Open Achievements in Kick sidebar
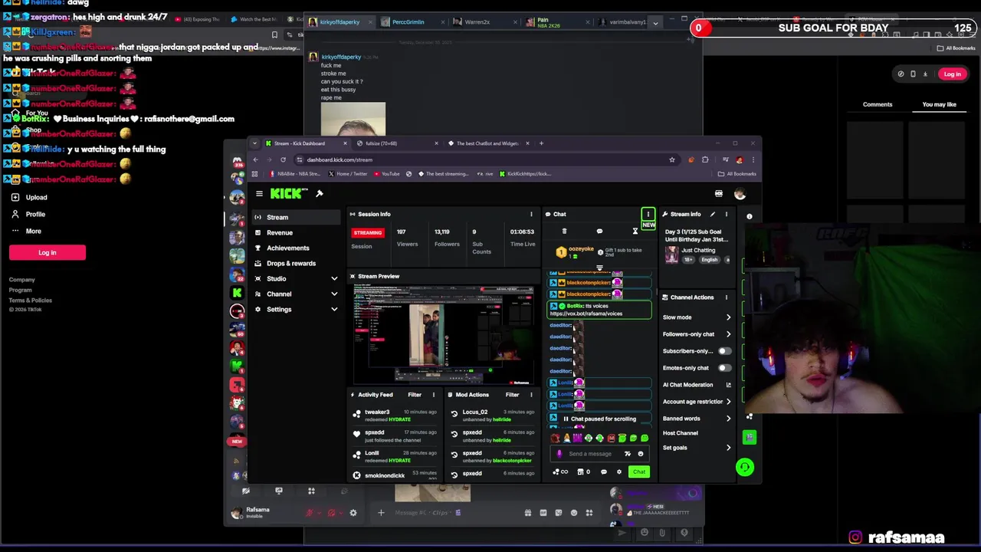Image resolution: width=981 pixels, height=552 pixels. (296, 248)
